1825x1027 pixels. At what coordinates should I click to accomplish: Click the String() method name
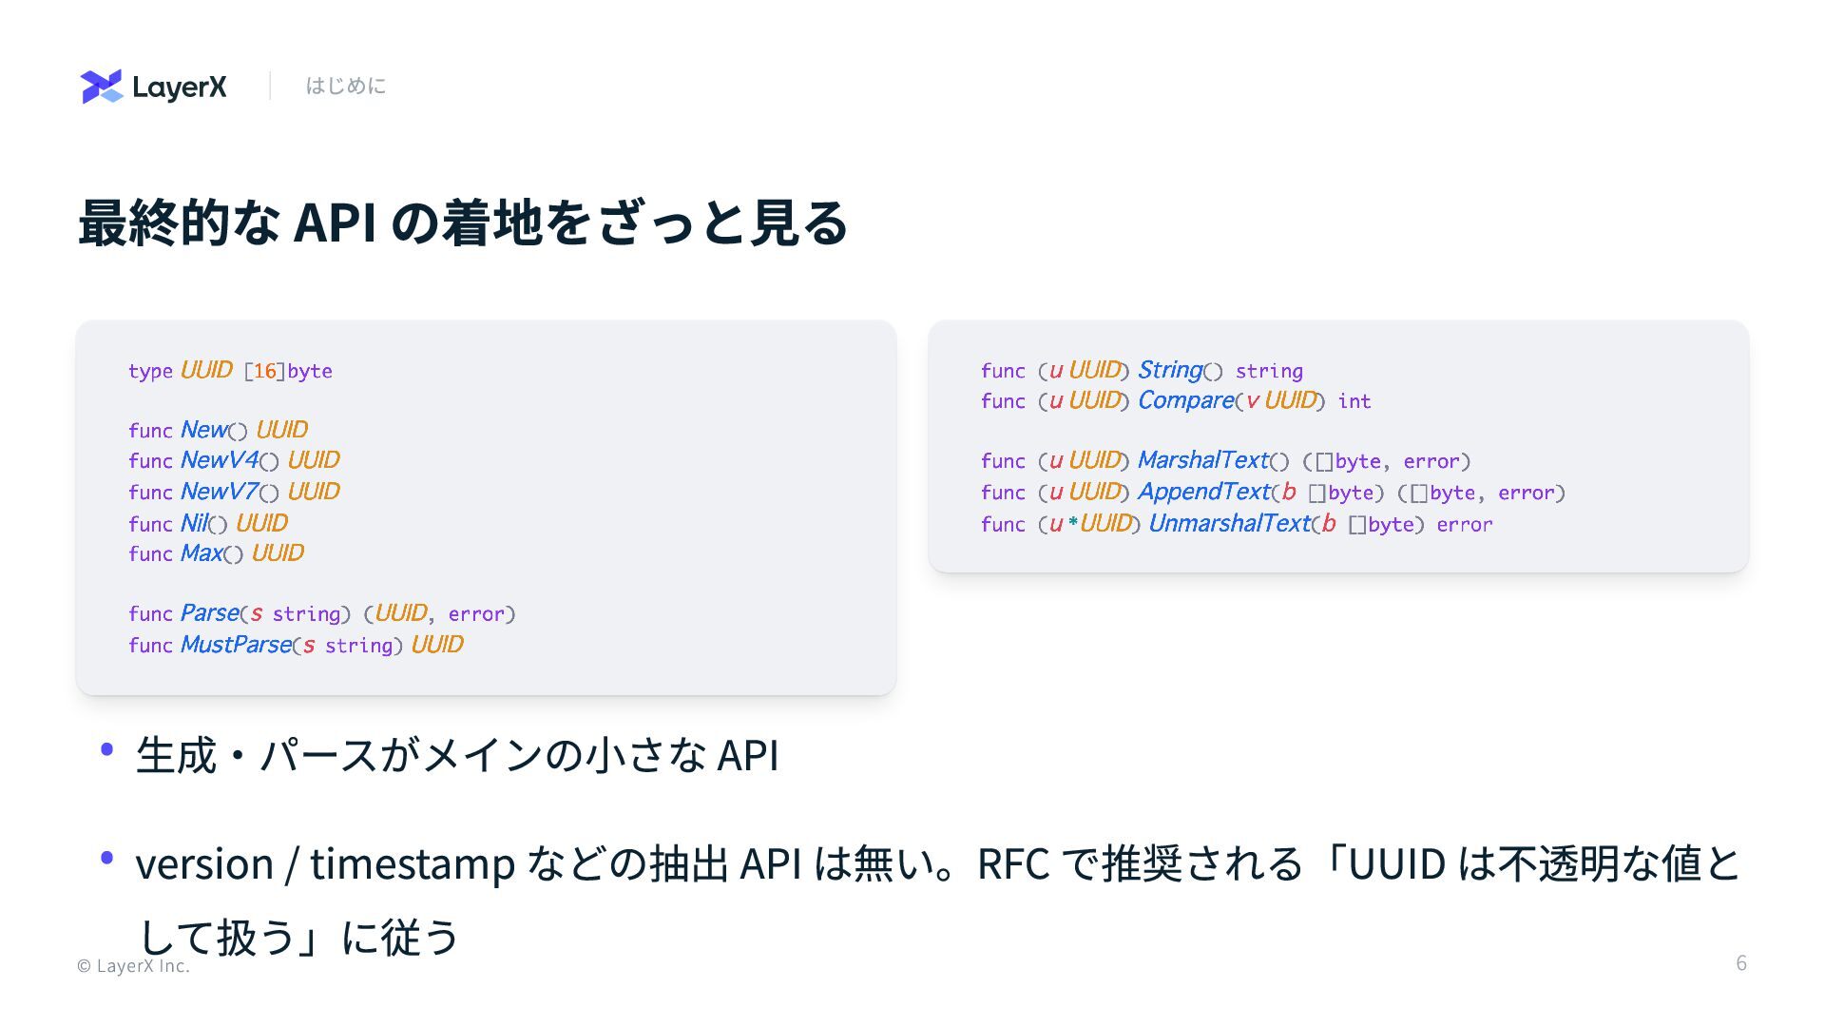pos(1180,370)
